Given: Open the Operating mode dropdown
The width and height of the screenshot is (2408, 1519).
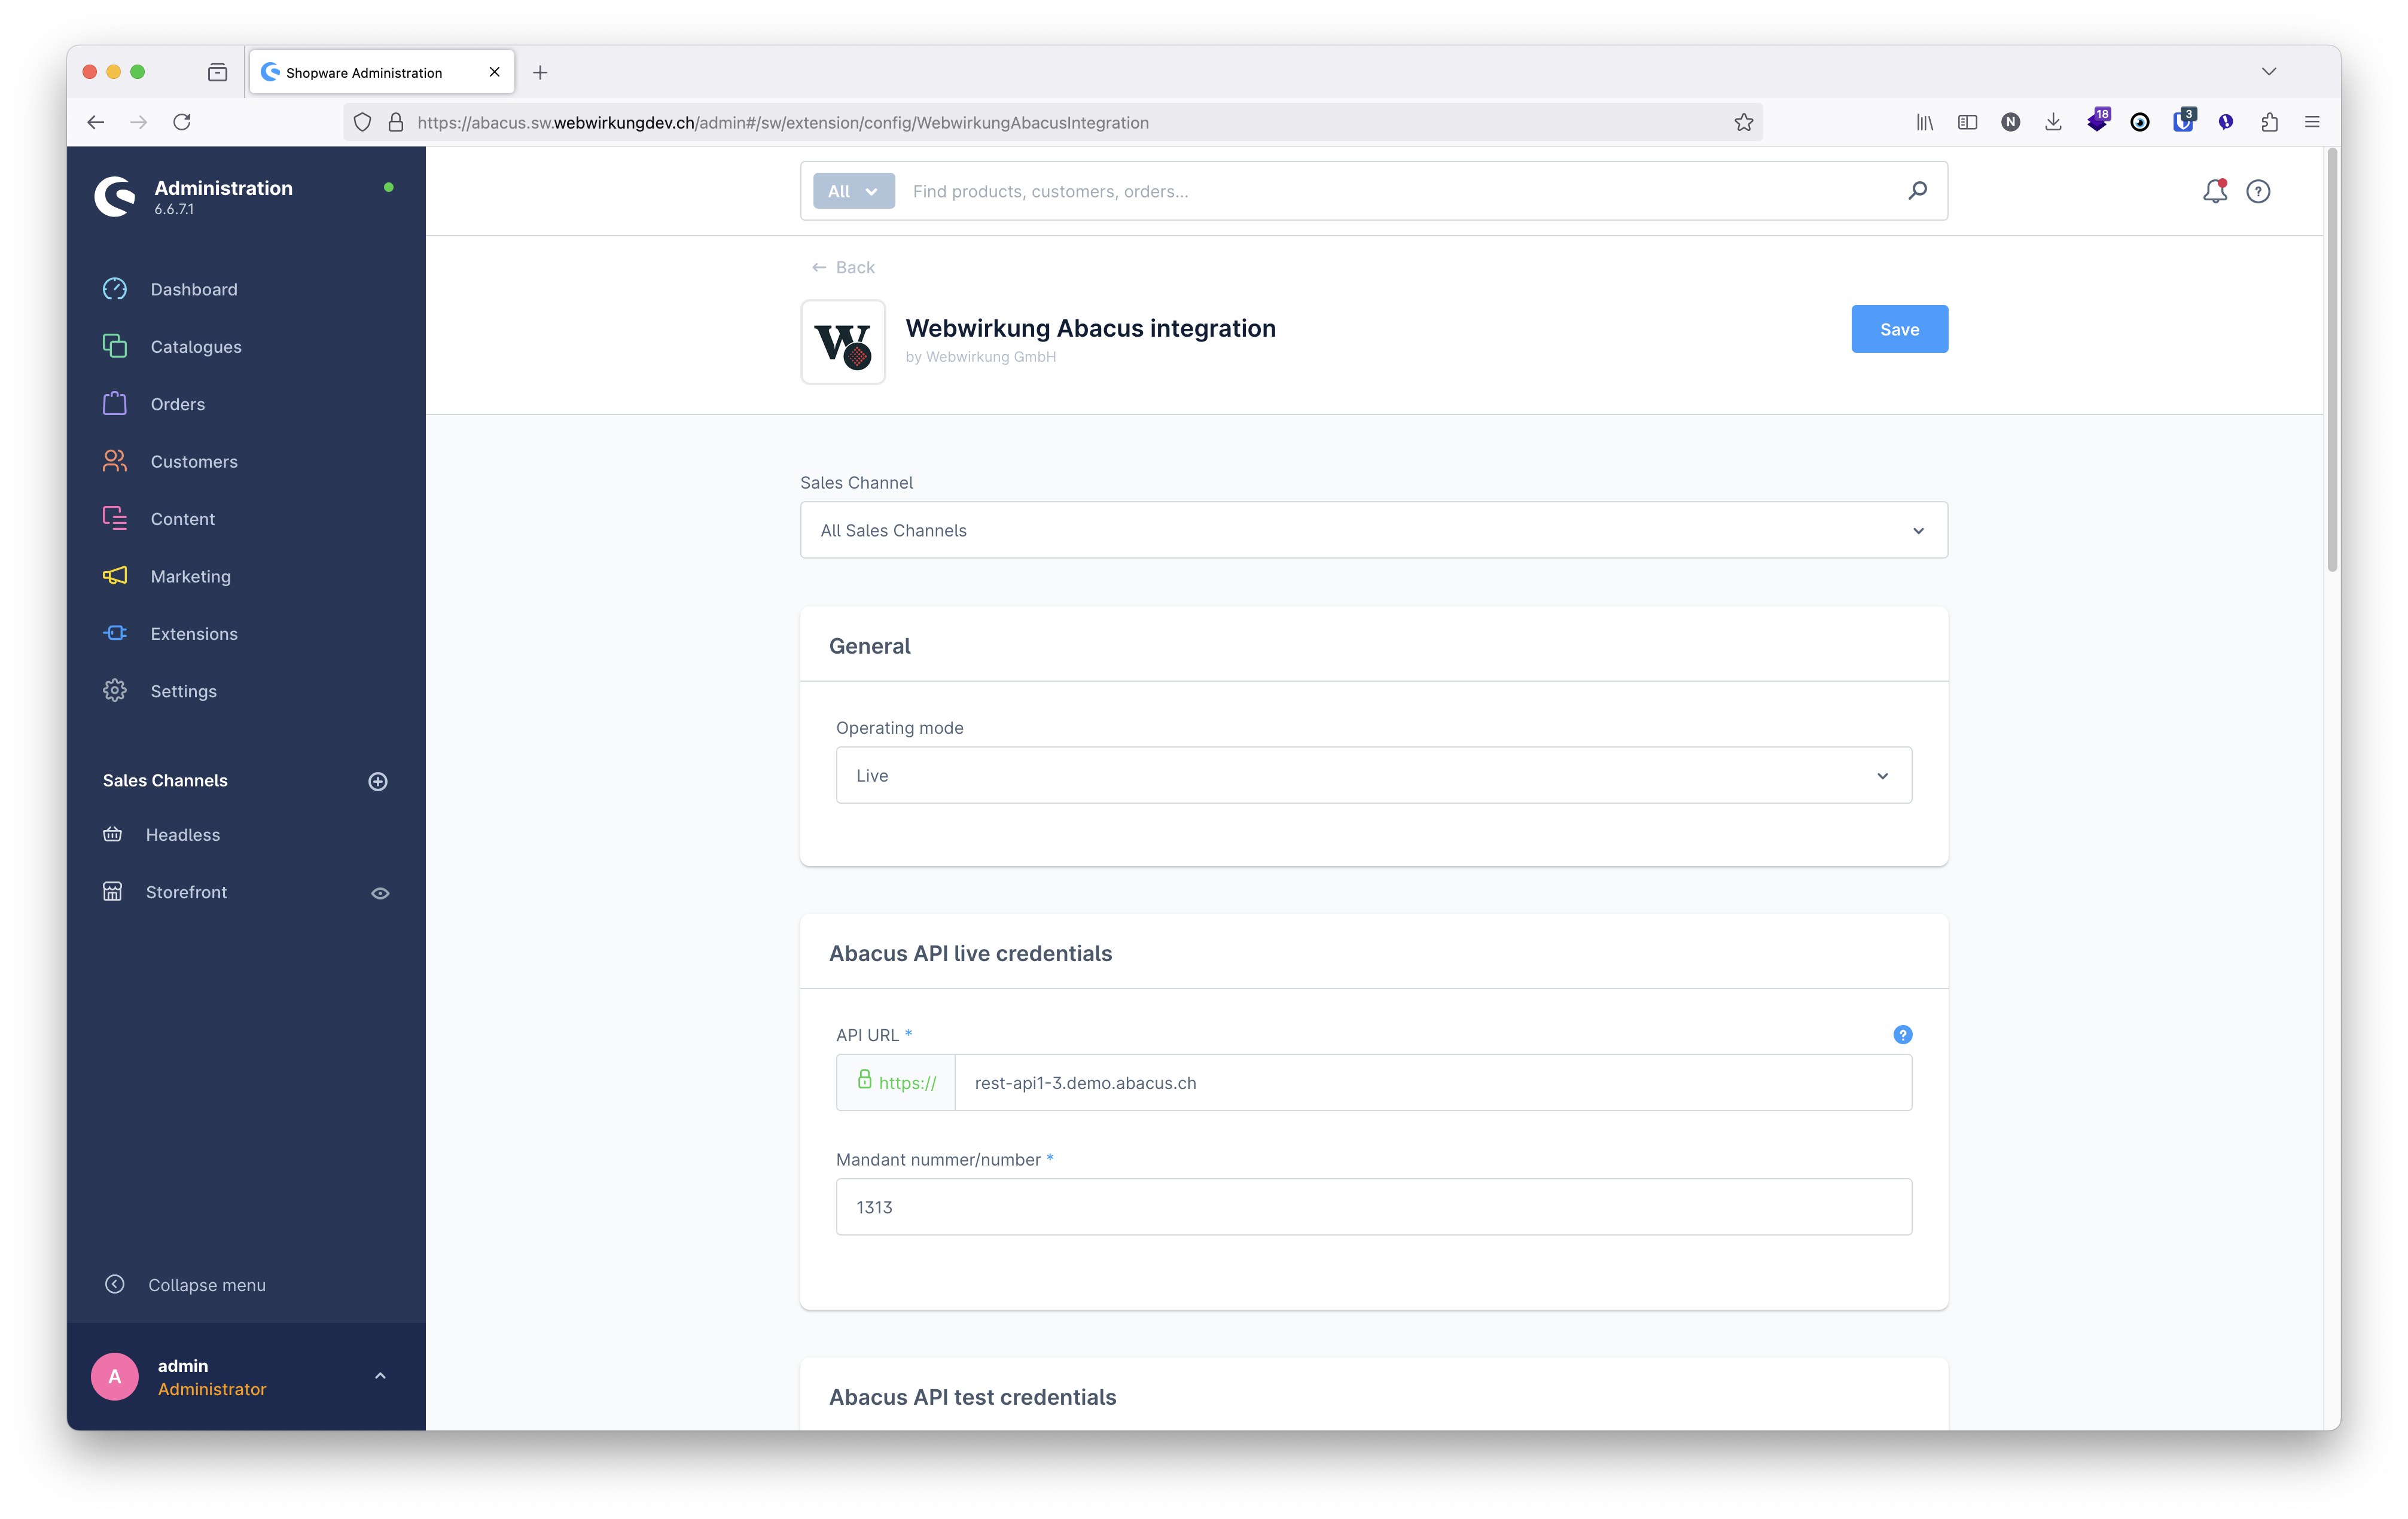Looking at the screenshot, I should point(1373,775).
